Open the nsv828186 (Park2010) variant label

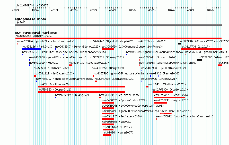click(37, 47)
